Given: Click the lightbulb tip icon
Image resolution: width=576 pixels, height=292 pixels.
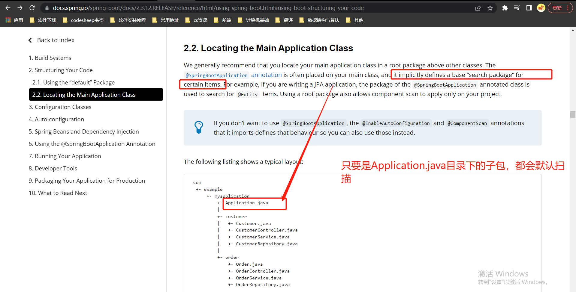Looking at the screenshot, I should coord(199,127).
